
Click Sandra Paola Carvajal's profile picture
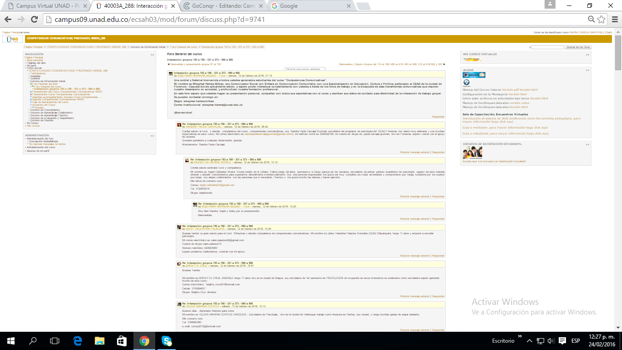pyautogui.click(x=179, y=125)
